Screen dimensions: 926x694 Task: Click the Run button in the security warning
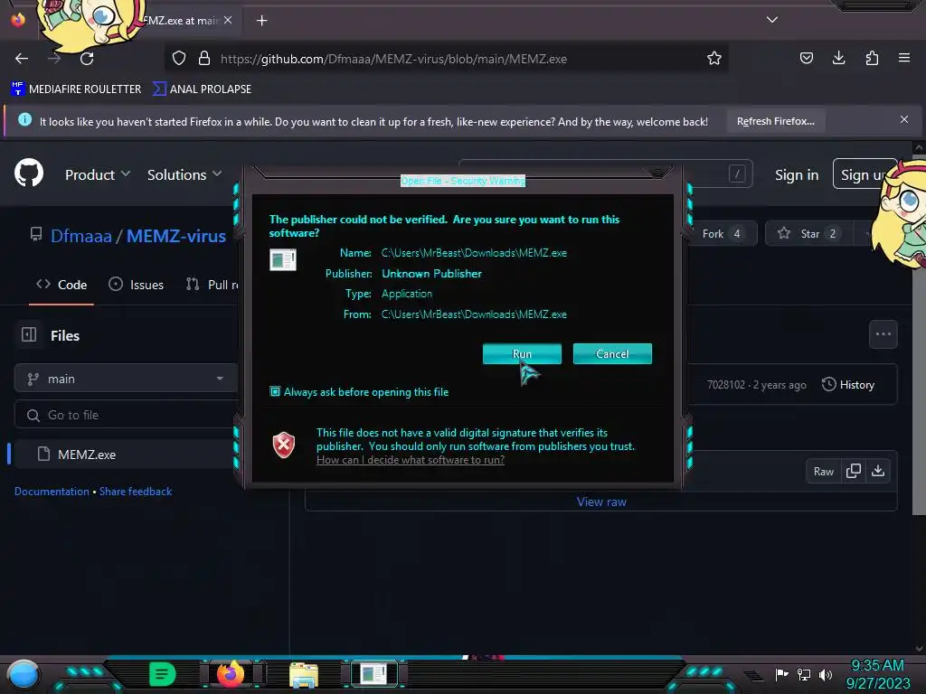pos(522,353)
